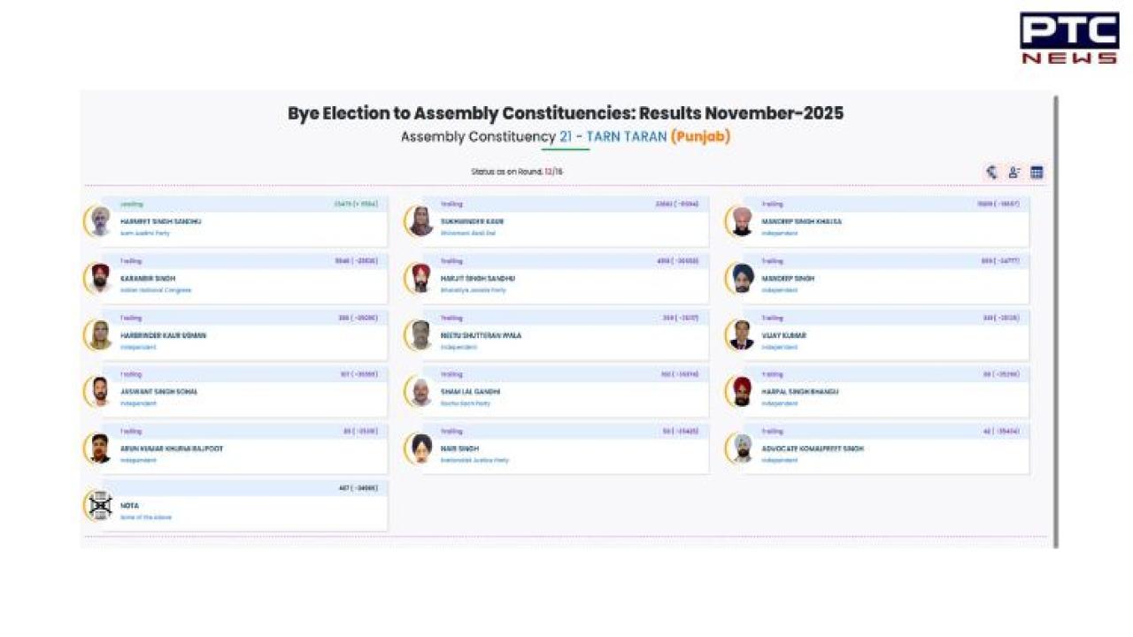
Task: Click Harjit Singh Sandhu's photo
Action: (421, 278)
